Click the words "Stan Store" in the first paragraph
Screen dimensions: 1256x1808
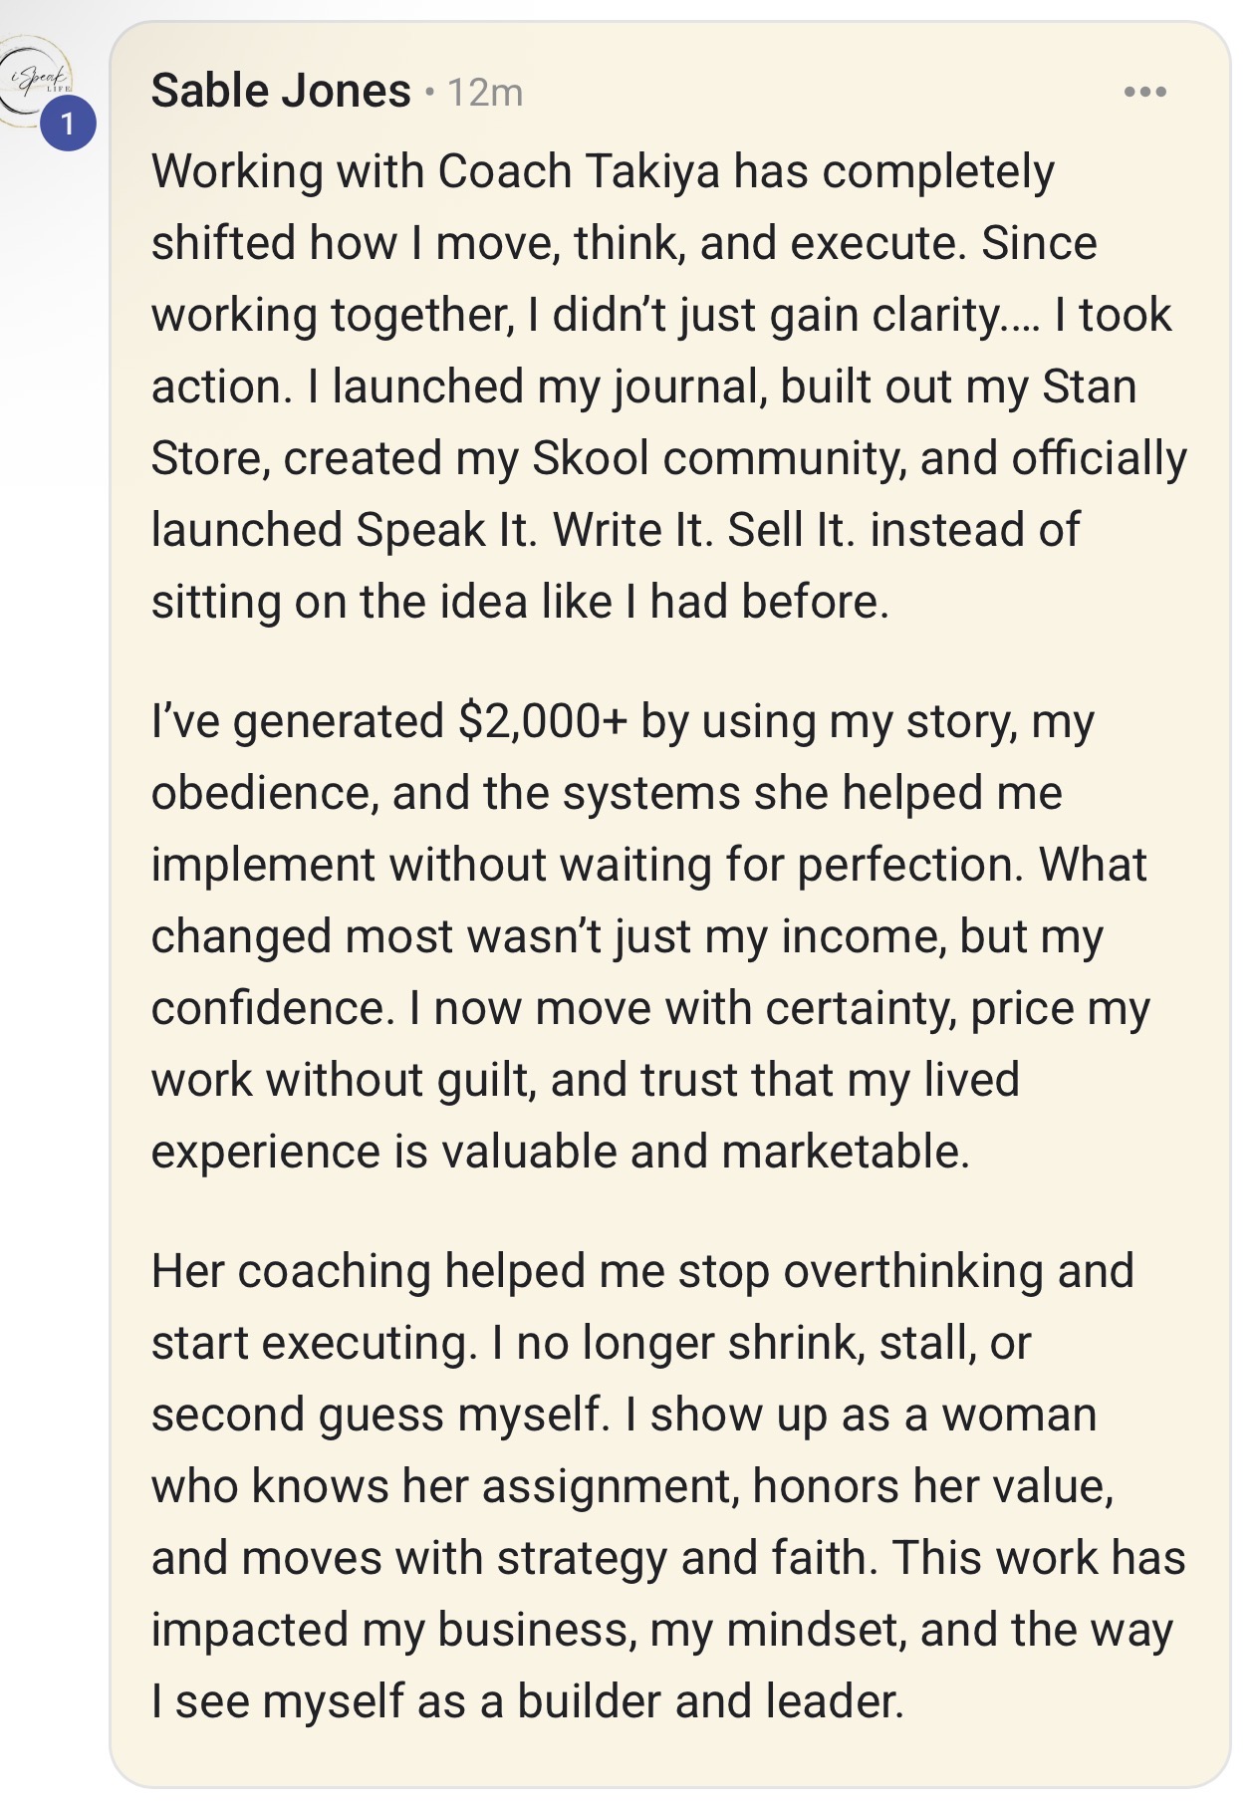[x=1089, y=387]
